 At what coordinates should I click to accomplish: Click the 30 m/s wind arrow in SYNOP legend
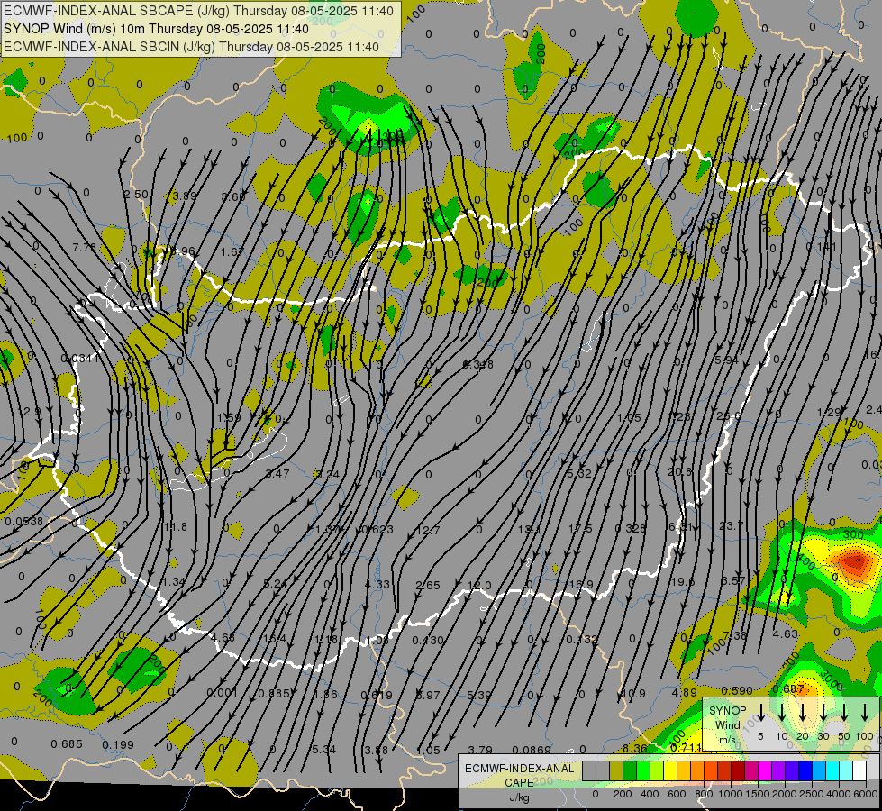[823, 713]
